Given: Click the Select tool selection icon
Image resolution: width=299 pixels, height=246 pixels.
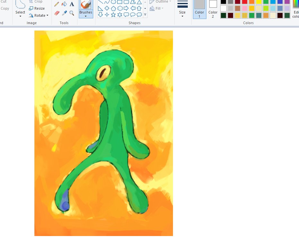Looking at the screenshot, I should point(20,4).
